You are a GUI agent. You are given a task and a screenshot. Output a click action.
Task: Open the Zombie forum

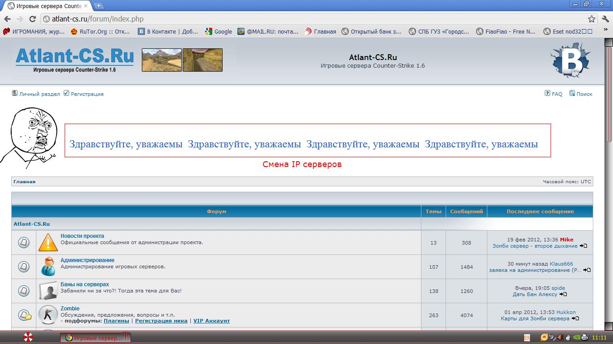70,308
